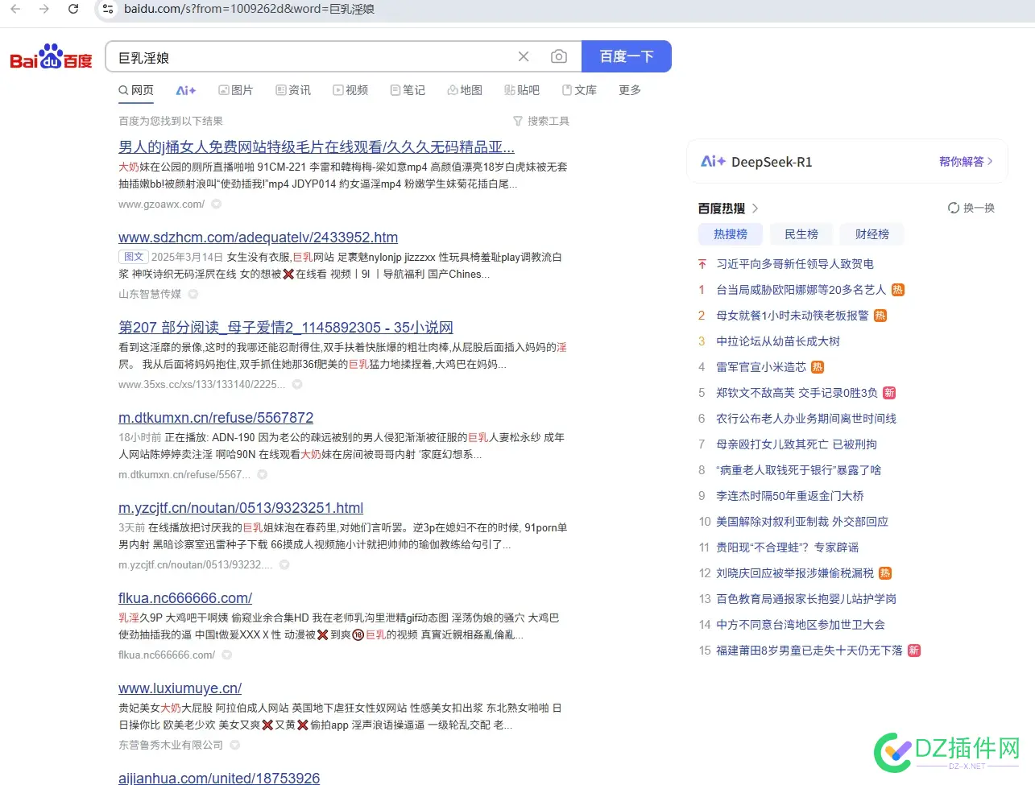The image size is (1035, 785).
Task: Go back with the browser back arrow
Action: click(x=16, y=10)
